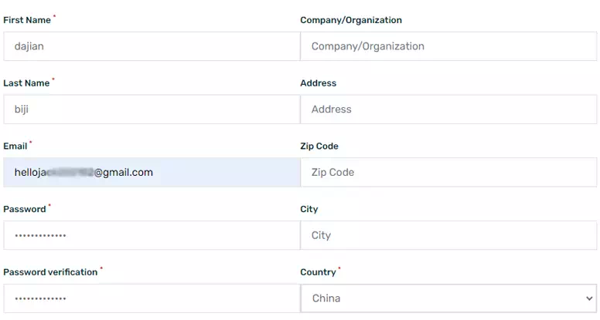Viewport: 600px width, 320px height.
Task: Click the Last Name label text
Action: (26, 83)
